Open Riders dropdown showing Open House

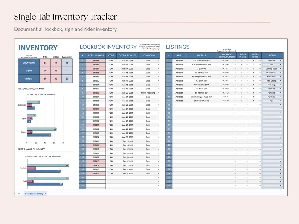coord(281,73)
